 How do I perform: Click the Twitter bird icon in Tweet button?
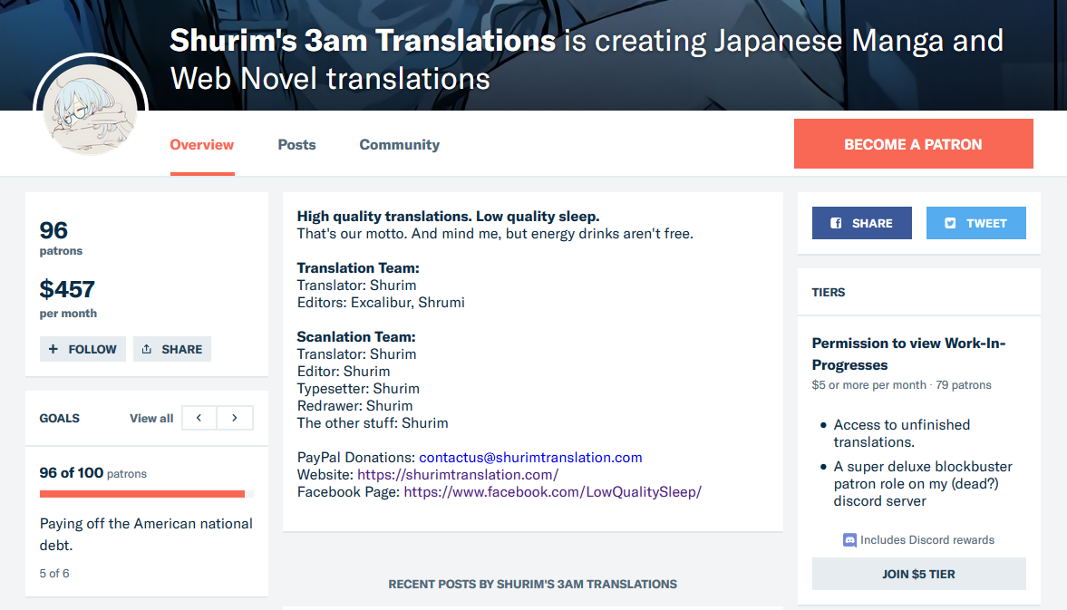point(951,223)
